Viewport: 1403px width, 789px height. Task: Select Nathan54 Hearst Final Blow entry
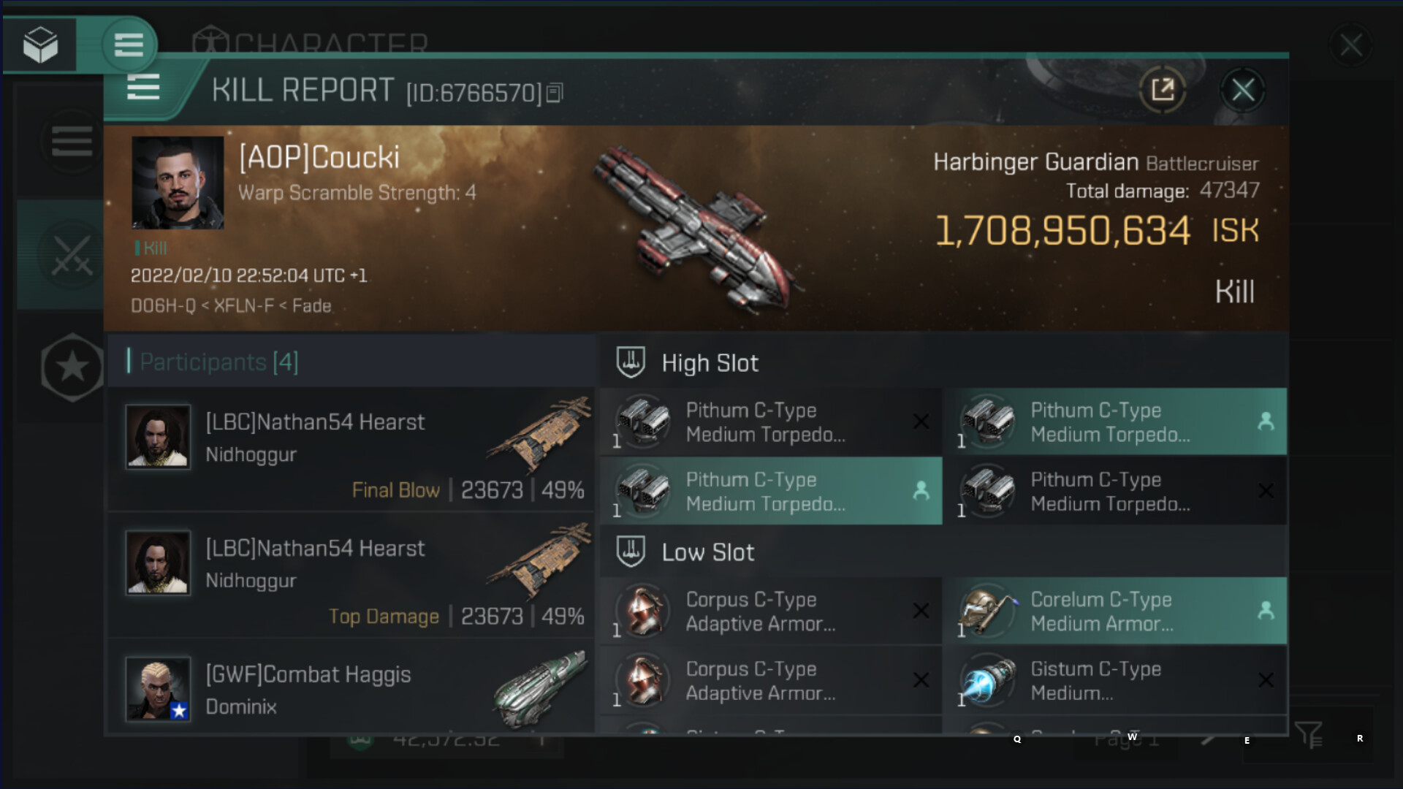tap(351, 449)
